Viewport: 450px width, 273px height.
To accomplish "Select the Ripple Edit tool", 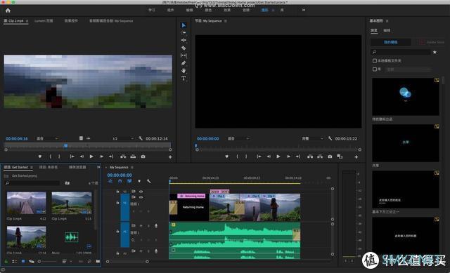I will (x=184, y=41).
